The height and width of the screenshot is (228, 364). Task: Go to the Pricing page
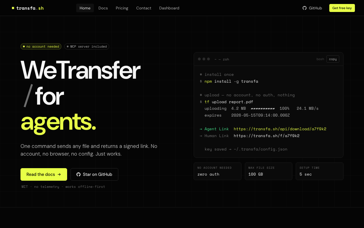pos(122,8)
